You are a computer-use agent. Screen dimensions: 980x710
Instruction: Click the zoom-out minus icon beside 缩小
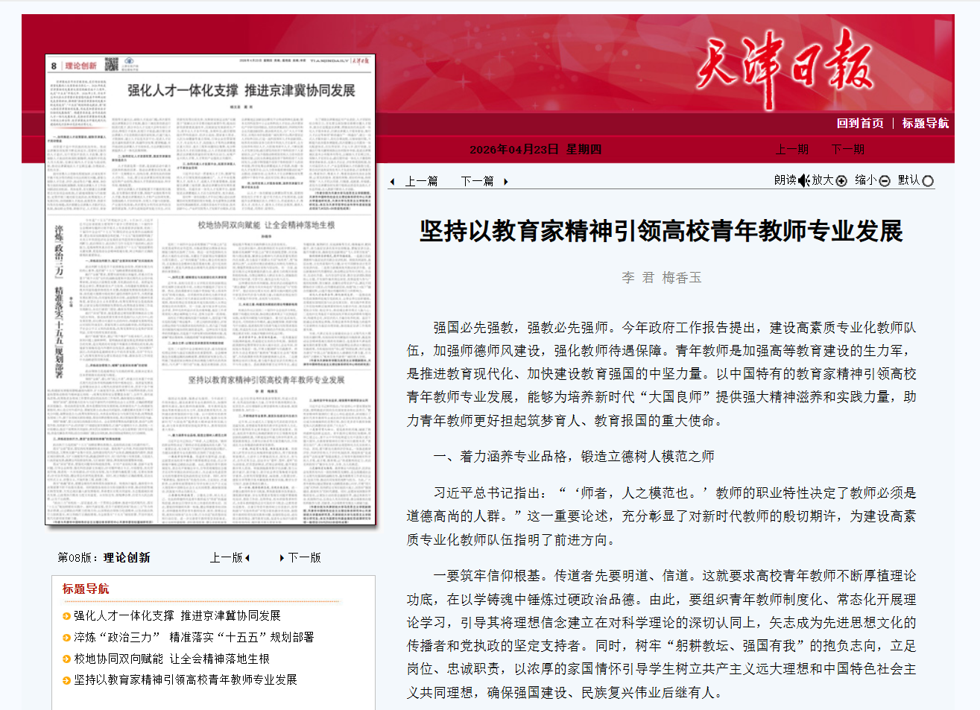[x=885, y=180]
